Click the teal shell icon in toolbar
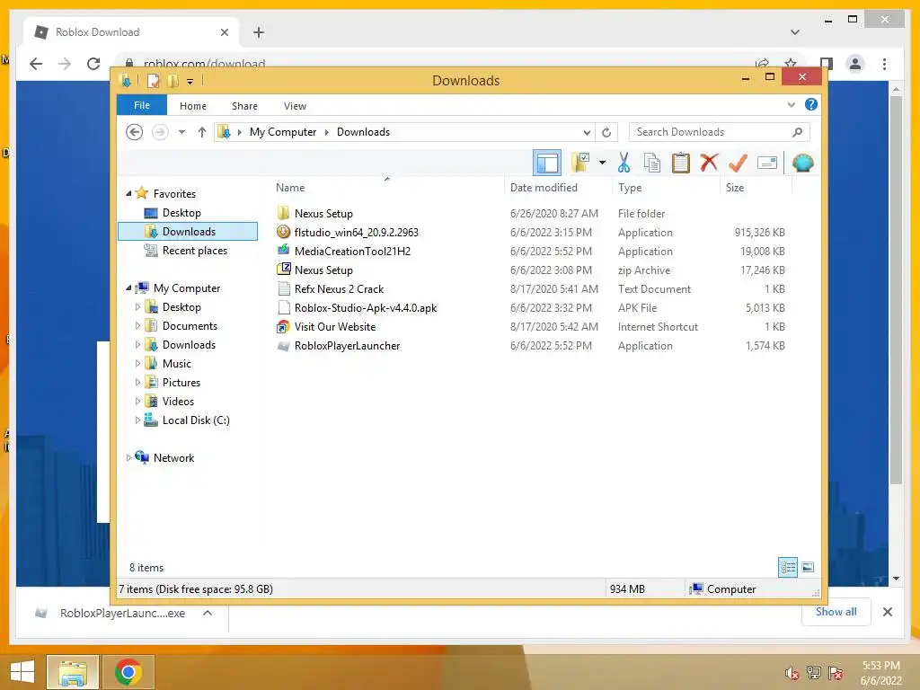Image resolution: width=920 pixels, height=690 pixels. coord(802,163)
